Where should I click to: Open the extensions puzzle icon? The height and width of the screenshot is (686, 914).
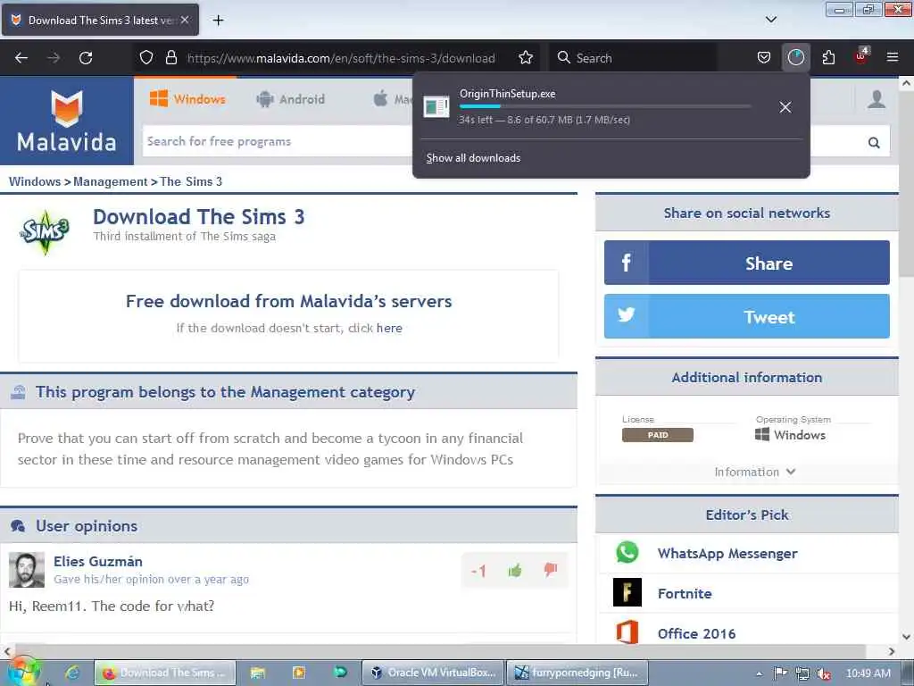coord(828,58)
